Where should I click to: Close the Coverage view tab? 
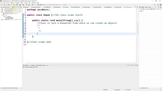[x=152, y=7]
